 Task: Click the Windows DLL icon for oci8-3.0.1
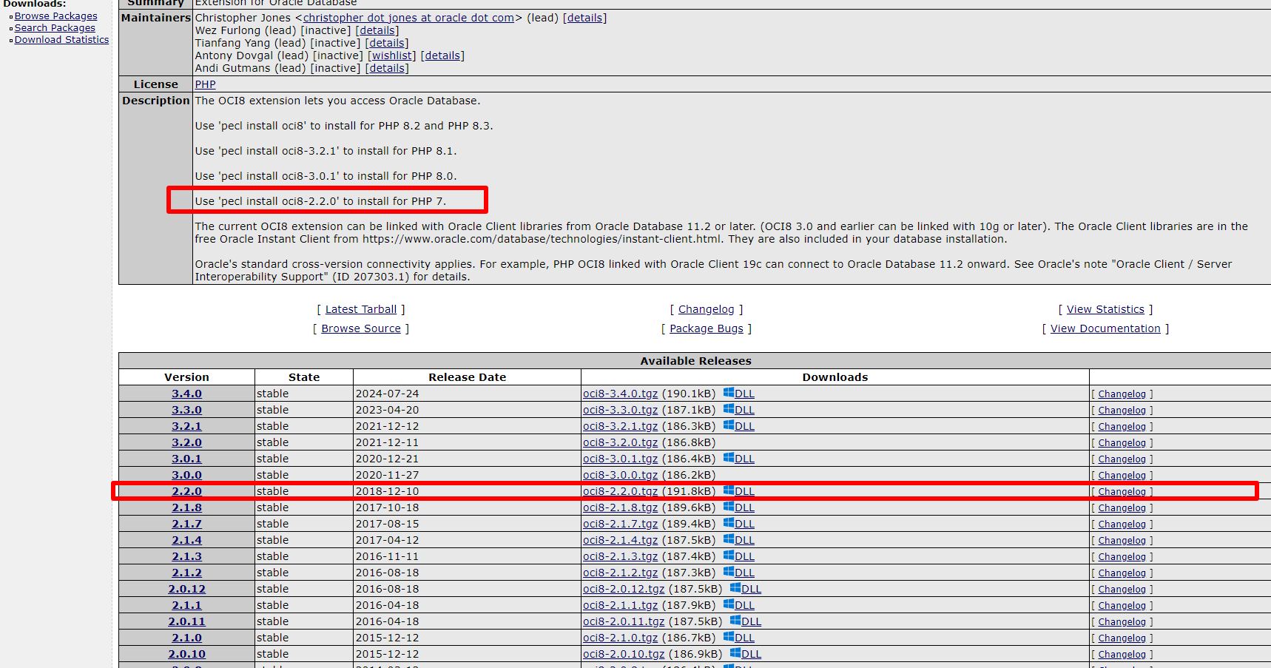(729, 458)
